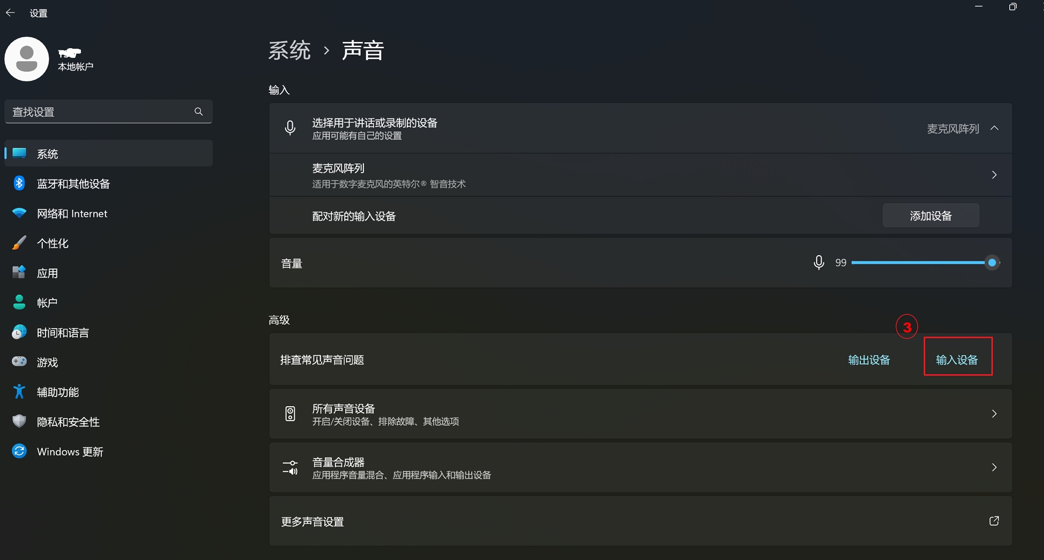
Task: Click 添加设备 (Add device) button
Action: (x=931, y=215)
